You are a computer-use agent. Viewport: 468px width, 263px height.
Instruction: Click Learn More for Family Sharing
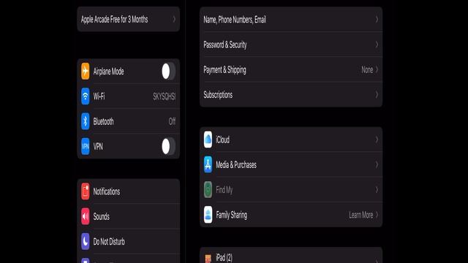(x=361, y=215)
